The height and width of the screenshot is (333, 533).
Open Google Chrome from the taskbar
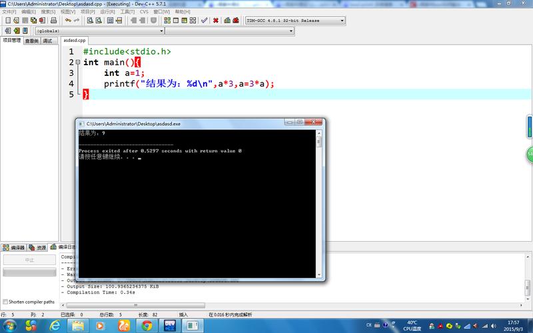(x=147, y=325)
